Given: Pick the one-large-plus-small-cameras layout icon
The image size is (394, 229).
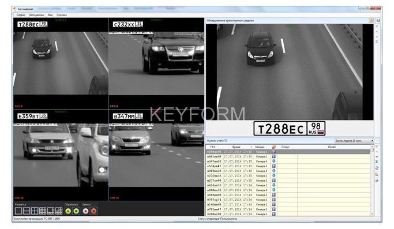Looking at the screenshot, I should tap(51, 211).
